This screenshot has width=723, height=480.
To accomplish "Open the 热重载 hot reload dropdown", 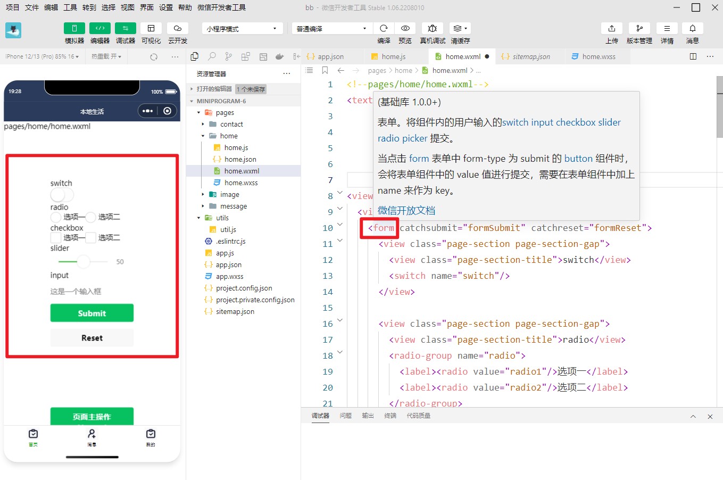I will click(106, 56).
